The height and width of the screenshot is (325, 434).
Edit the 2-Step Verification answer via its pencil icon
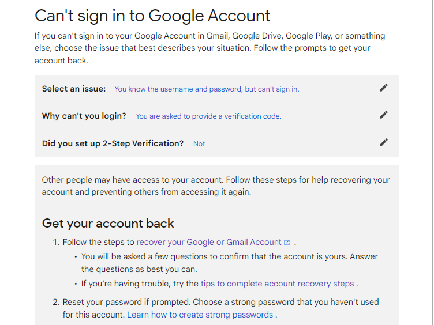[x=383, y=142]
